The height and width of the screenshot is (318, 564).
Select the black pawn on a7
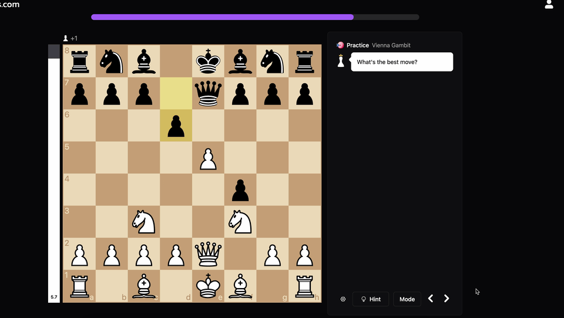coord(79,93)
